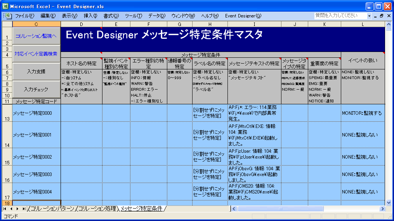Select NONE:監視しない cell in row 14
Screen dimensions: 394x221
[x=363, y=135]
